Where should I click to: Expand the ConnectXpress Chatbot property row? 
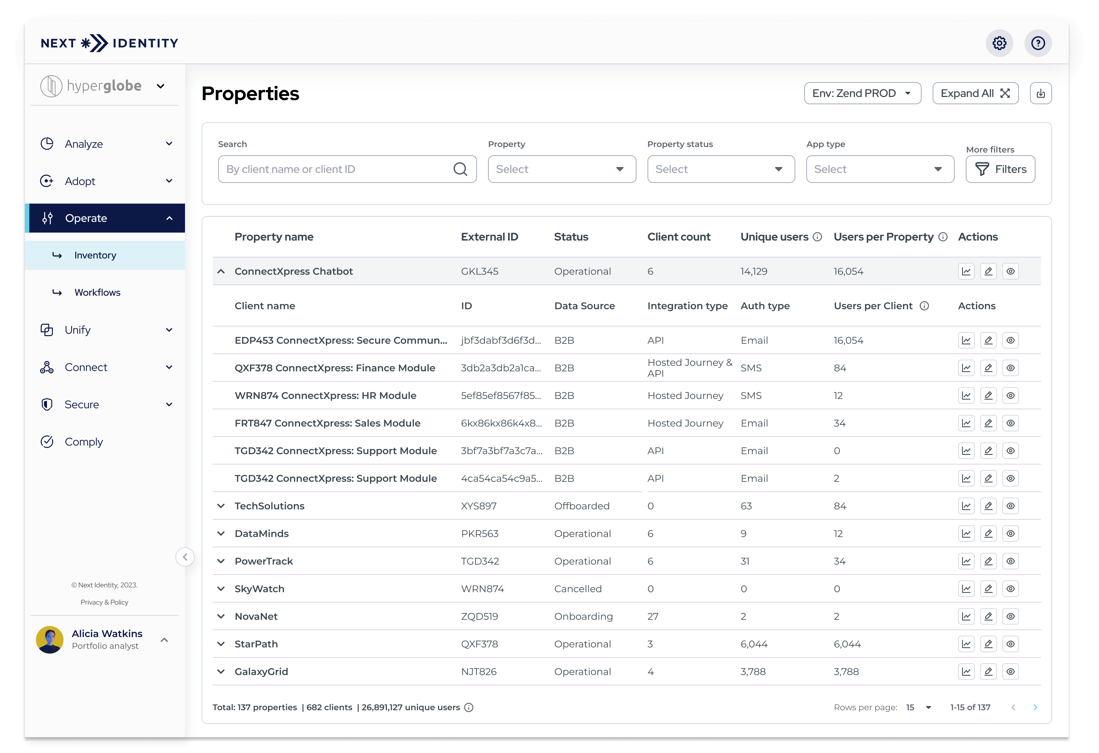[x=221, y=271]
